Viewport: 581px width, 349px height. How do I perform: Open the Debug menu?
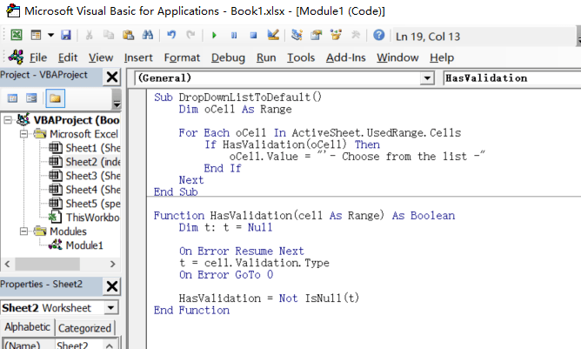click(228, 57)
